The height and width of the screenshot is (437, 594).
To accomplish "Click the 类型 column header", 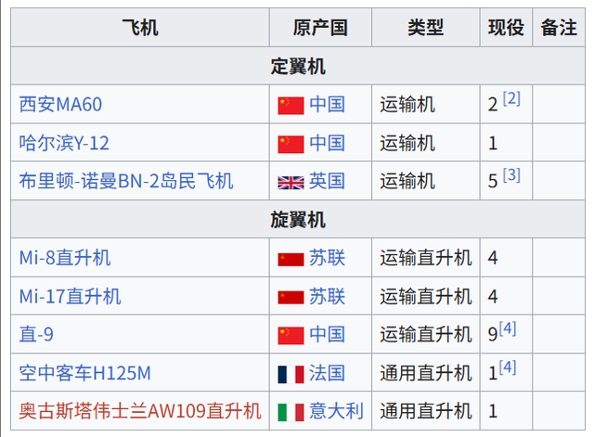I will tap(426, 28).
